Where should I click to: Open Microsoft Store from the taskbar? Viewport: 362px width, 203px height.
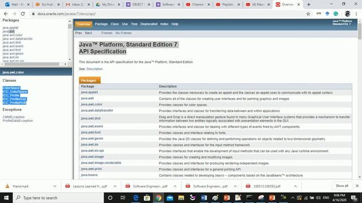147,198
